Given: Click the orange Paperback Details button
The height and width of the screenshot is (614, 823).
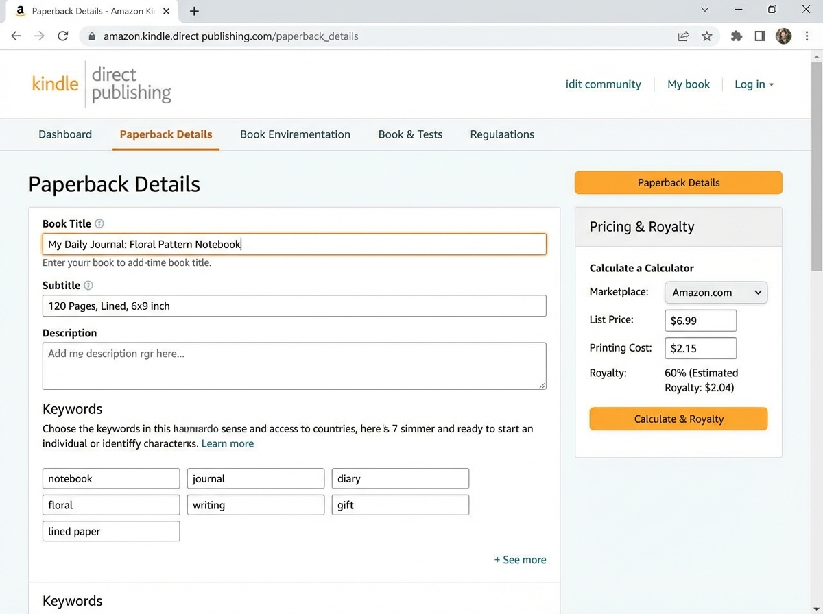Looking at the screenshot, I should (678, 182).
